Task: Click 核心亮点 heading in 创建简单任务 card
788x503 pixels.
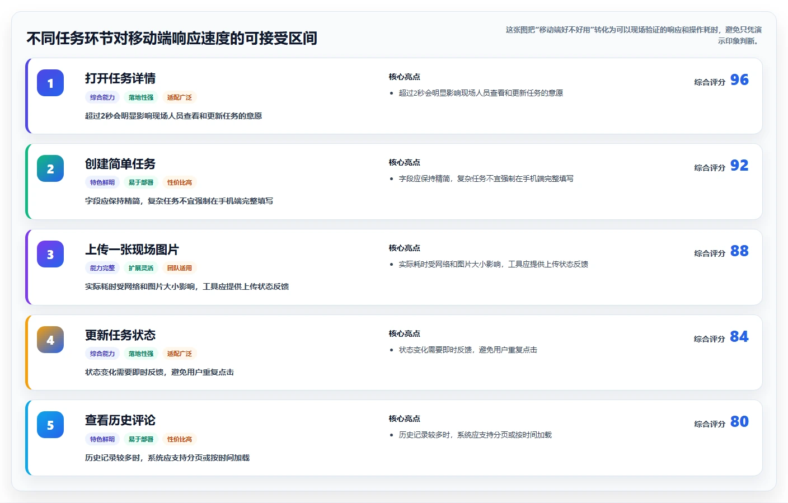Action: (x=405, y=162)
